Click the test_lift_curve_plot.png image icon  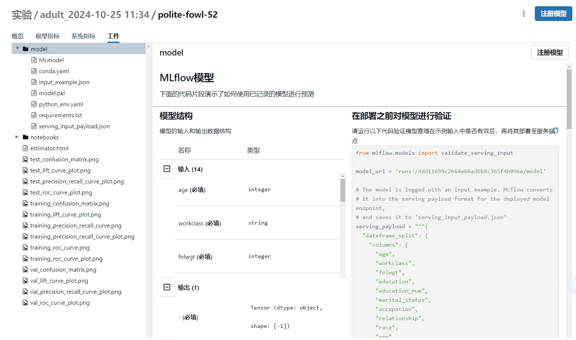coord(25,170)
